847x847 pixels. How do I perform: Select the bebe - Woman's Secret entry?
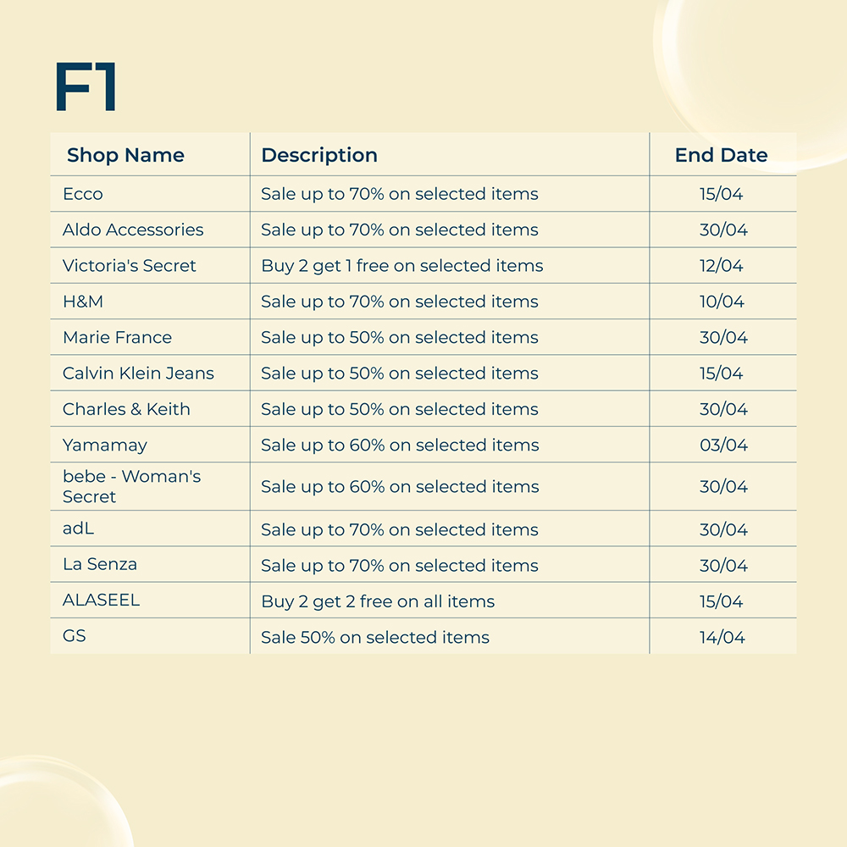pos(131,486)
